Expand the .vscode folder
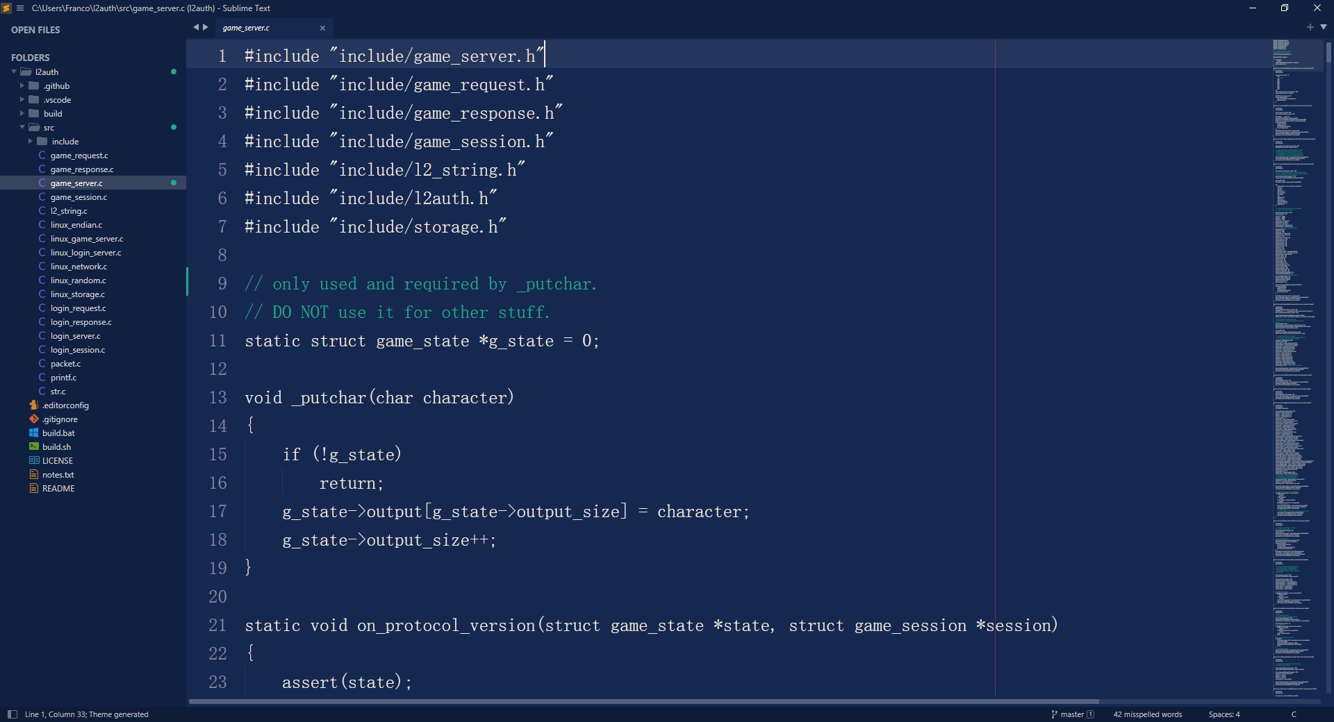 coord(22,100)
